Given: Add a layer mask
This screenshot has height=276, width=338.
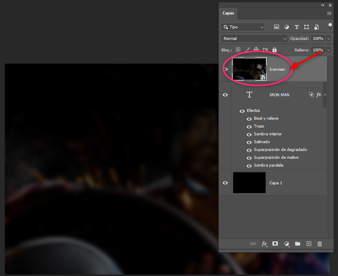Looking at the screenshot, I should 275,244.
